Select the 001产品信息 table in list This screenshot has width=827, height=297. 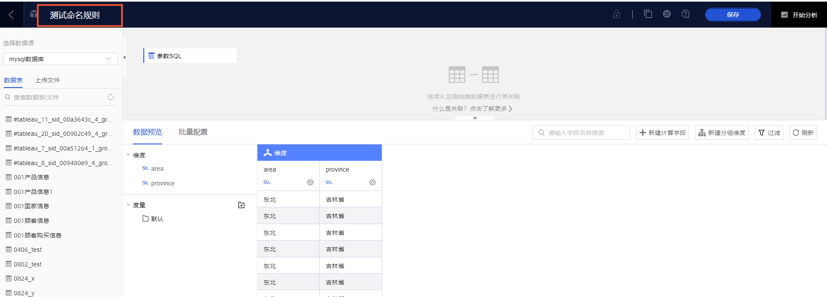(32, 177)
